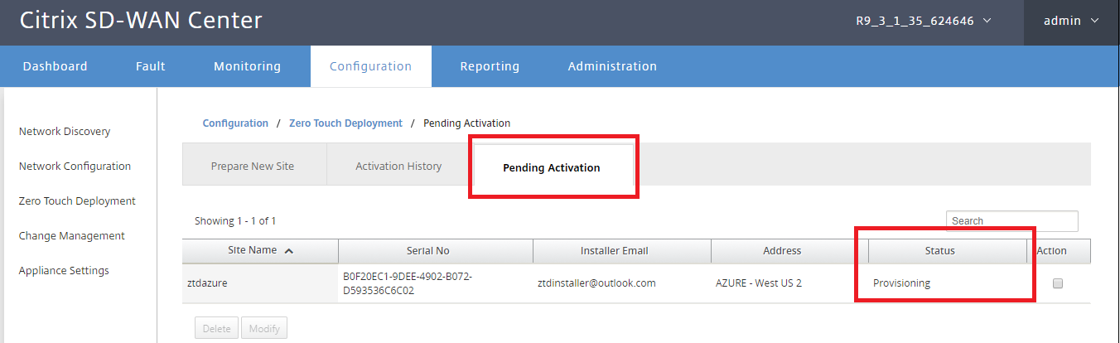The width and height of the screenshot is (1120, 343).
Task: Switch to the Prepare New Site tab
Action: pyautogui.click(x=253, y=167)
